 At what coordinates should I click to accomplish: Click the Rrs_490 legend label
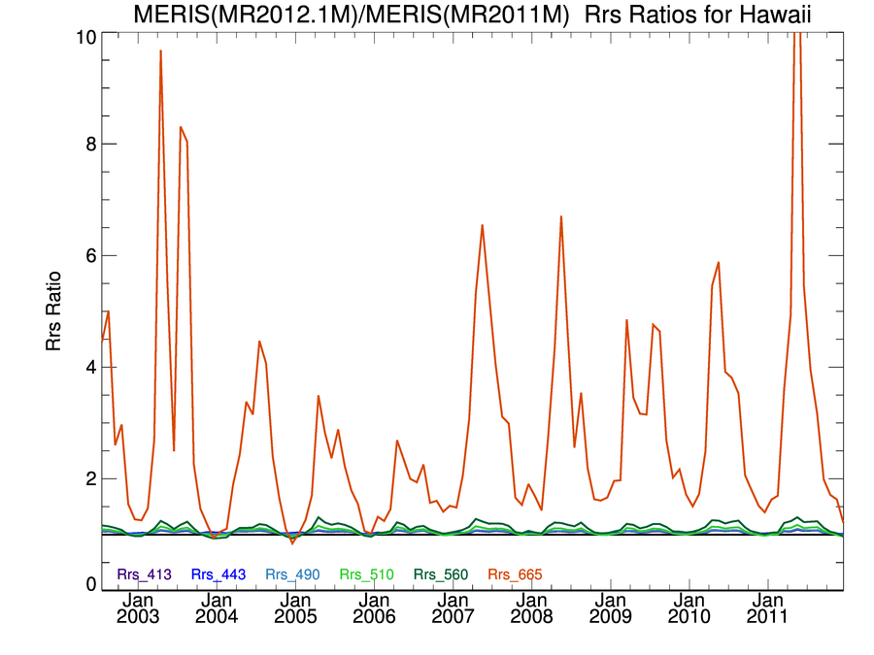pos(292,574)
